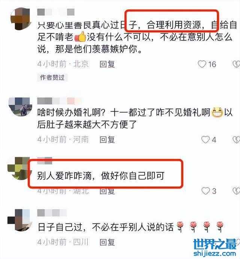The height and width of the screenshot is (259, 240).
Task: Open the second commenter's username
Action: click(x=59, y=101)
